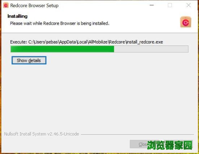The image size is (199, 154).
Task: Click the grey unfilled part of progress bar
Action: (151, 49)
